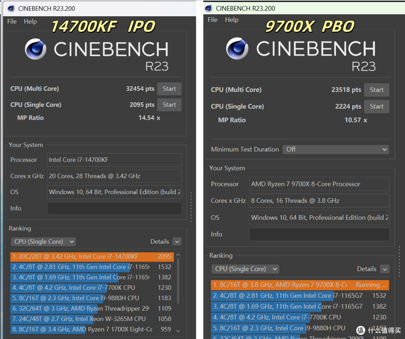Select running row Ryzen 7 9700X in ranking
Screen dimensions: 405x339
(x=300, y=285)
